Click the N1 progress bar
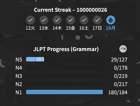140x106 pixels. (65, 92)
